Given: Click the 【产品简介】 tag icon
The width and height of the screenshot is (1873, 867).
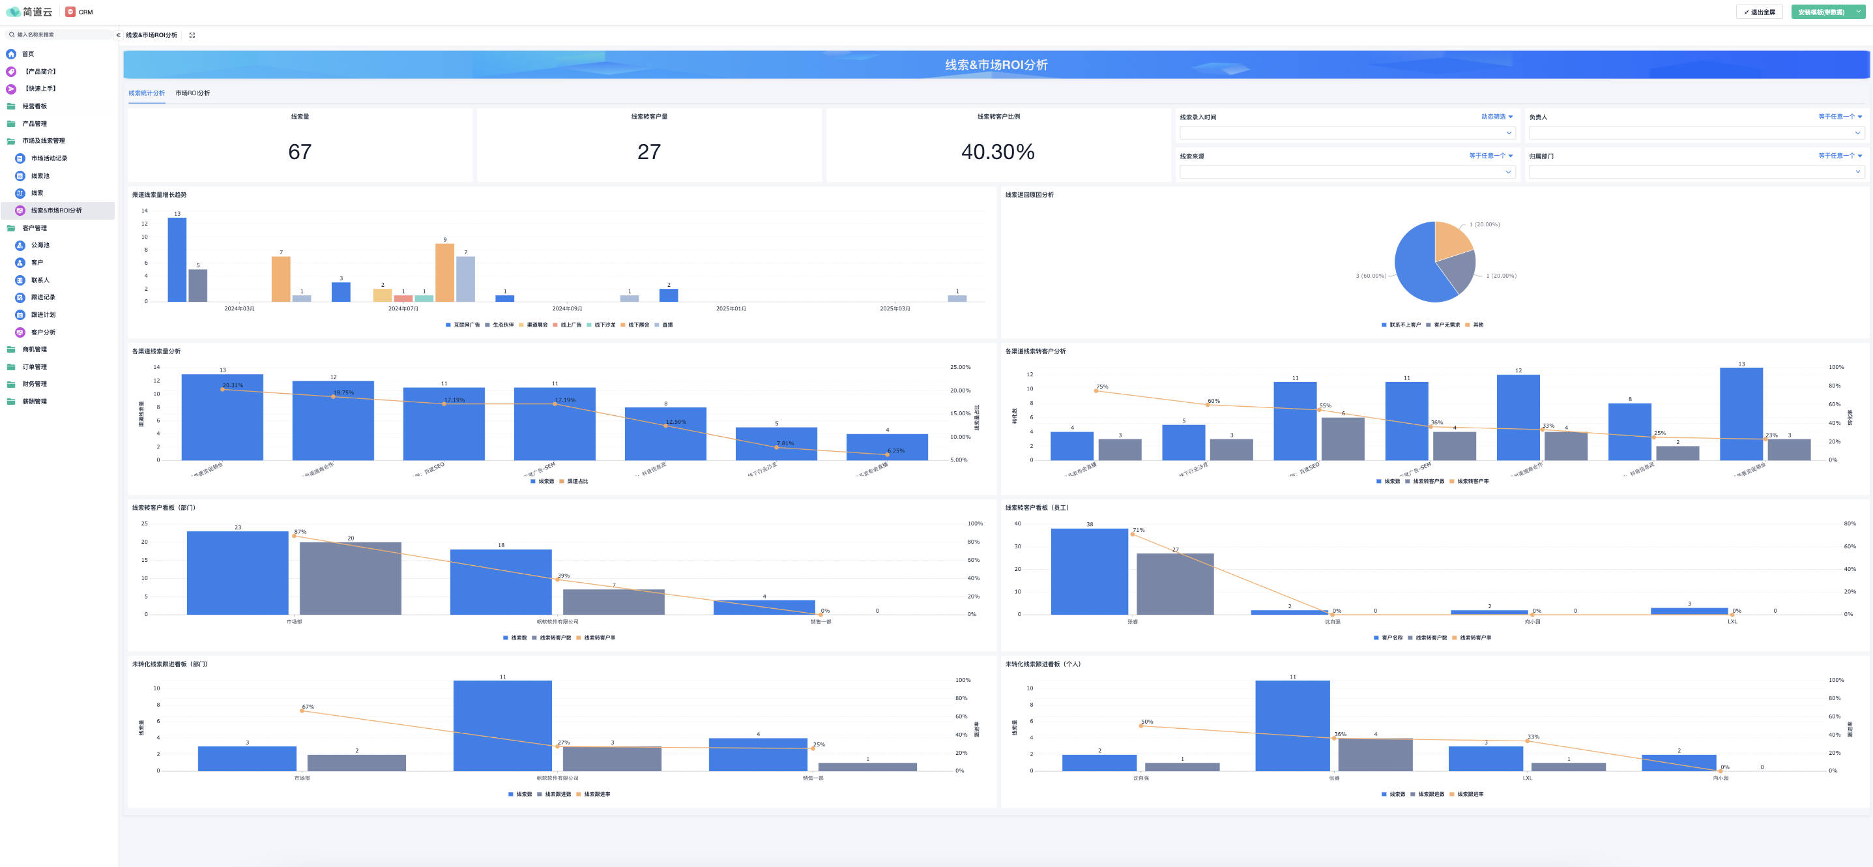Looking at the screenshot, I should 11,71.
